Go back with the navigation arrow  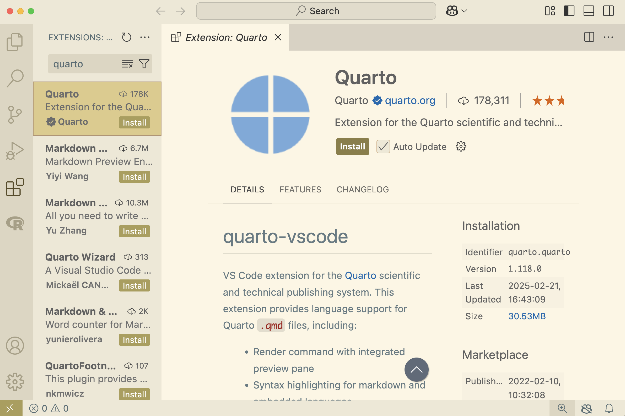coord(161,11)
